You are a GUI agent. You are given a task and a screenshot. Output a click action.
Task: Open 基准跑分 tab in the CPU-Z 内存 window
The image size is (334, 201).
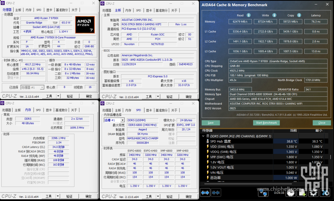tap(61, 110)
